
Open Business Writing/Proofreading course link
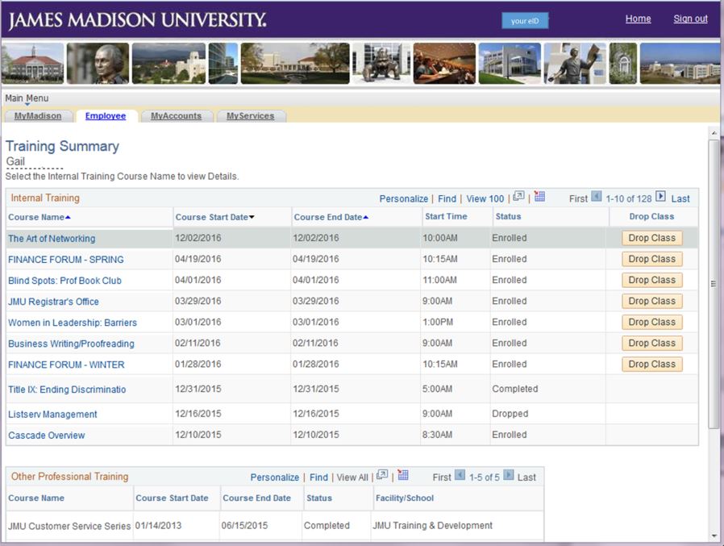(71, 344)
